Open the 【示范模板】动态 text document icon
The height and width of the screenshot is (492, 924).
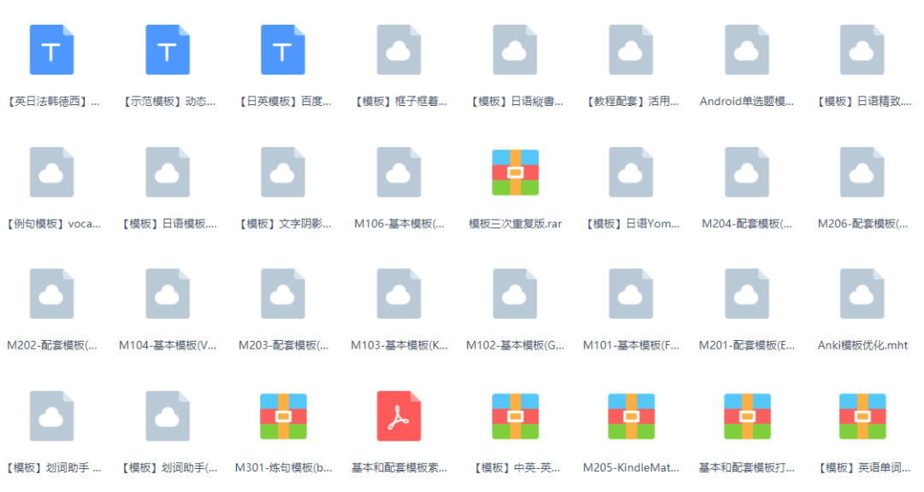click(168, 50)
